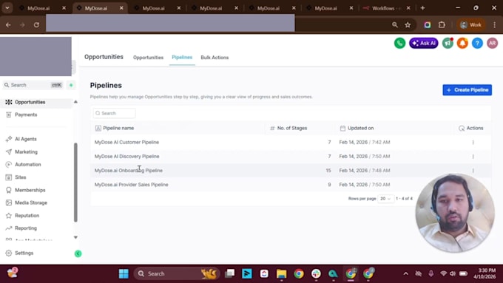The image size is (503, 283).
Task: Click the taskbar Search box
Action: [x=177, y=273]
